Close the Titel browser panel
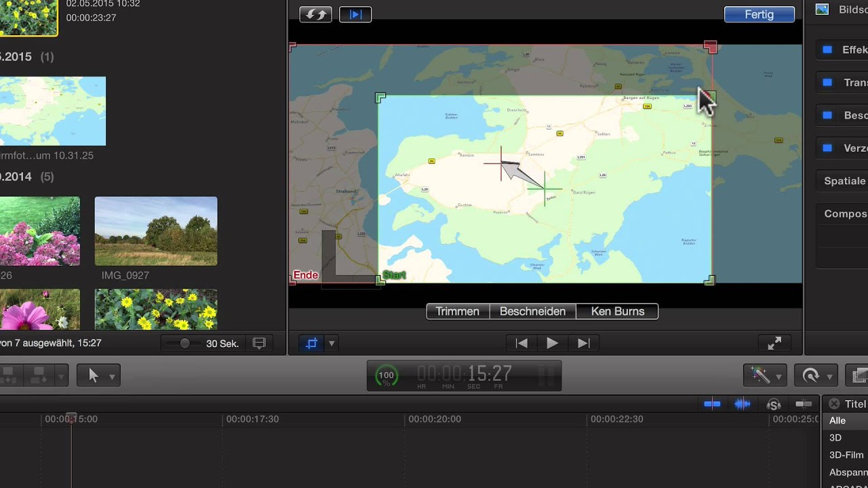The image size is (868, 488). (x=834, y=404)
